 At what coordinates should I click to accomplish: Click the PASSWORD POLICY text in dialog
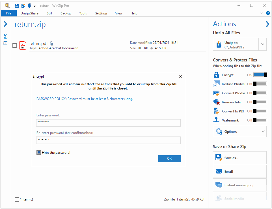[85, 99]
